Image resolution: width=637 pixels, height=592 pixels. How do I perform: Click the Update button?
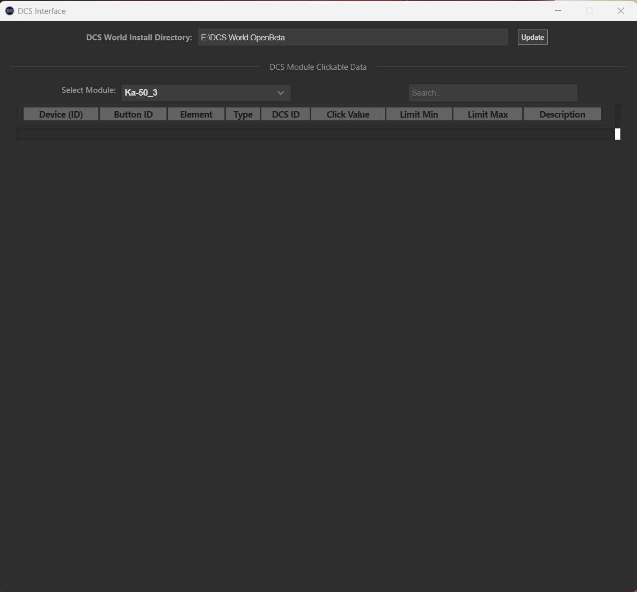pos(532,38)
